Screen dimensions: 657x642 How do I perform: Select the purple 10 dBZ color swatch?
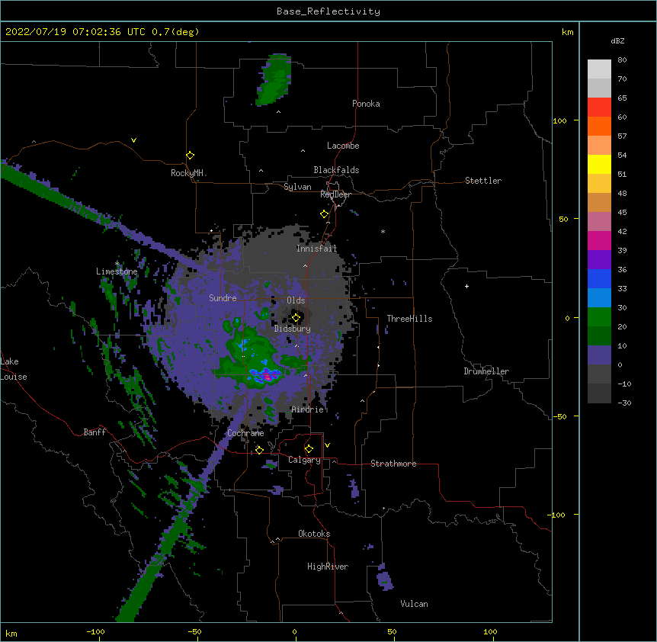pyautogui.click(x=599, y=355)
